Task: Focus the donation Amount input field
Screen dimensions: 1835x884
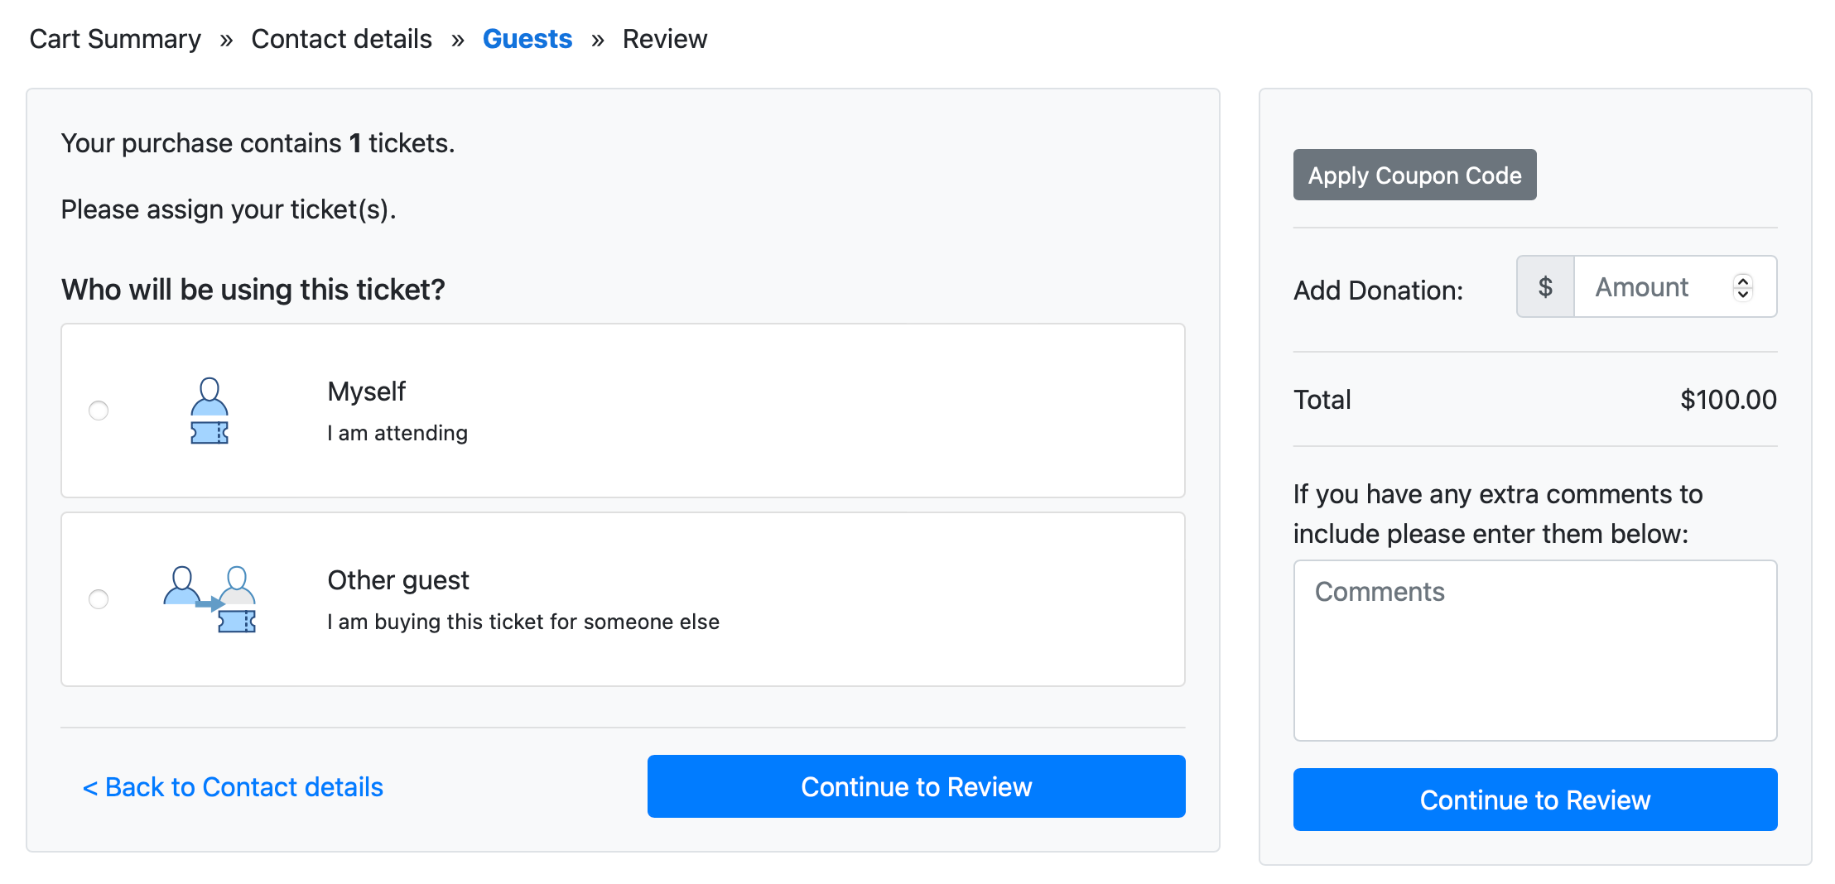Action: [1651, 287]
